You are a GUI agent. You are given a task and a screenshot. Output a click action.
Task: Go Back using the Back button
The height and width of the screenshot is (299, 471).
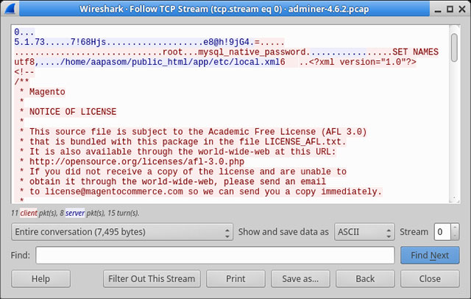pos(365,279)
